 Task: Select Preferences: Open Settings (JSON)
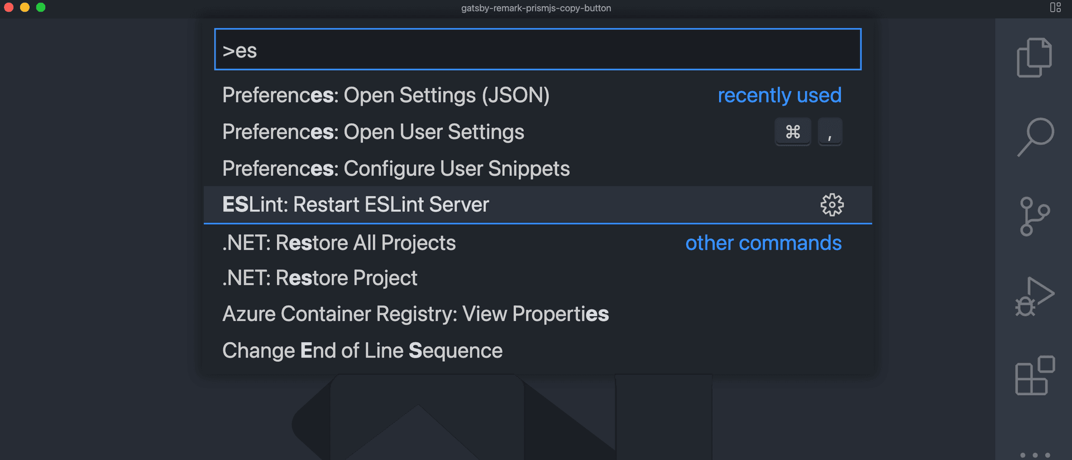tap(386, 95)
